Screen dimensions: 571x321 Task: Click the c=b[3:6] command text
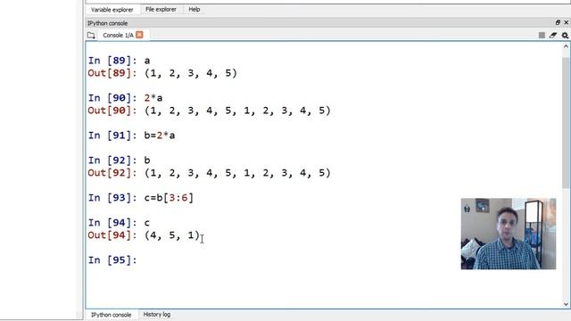point(169,198)
